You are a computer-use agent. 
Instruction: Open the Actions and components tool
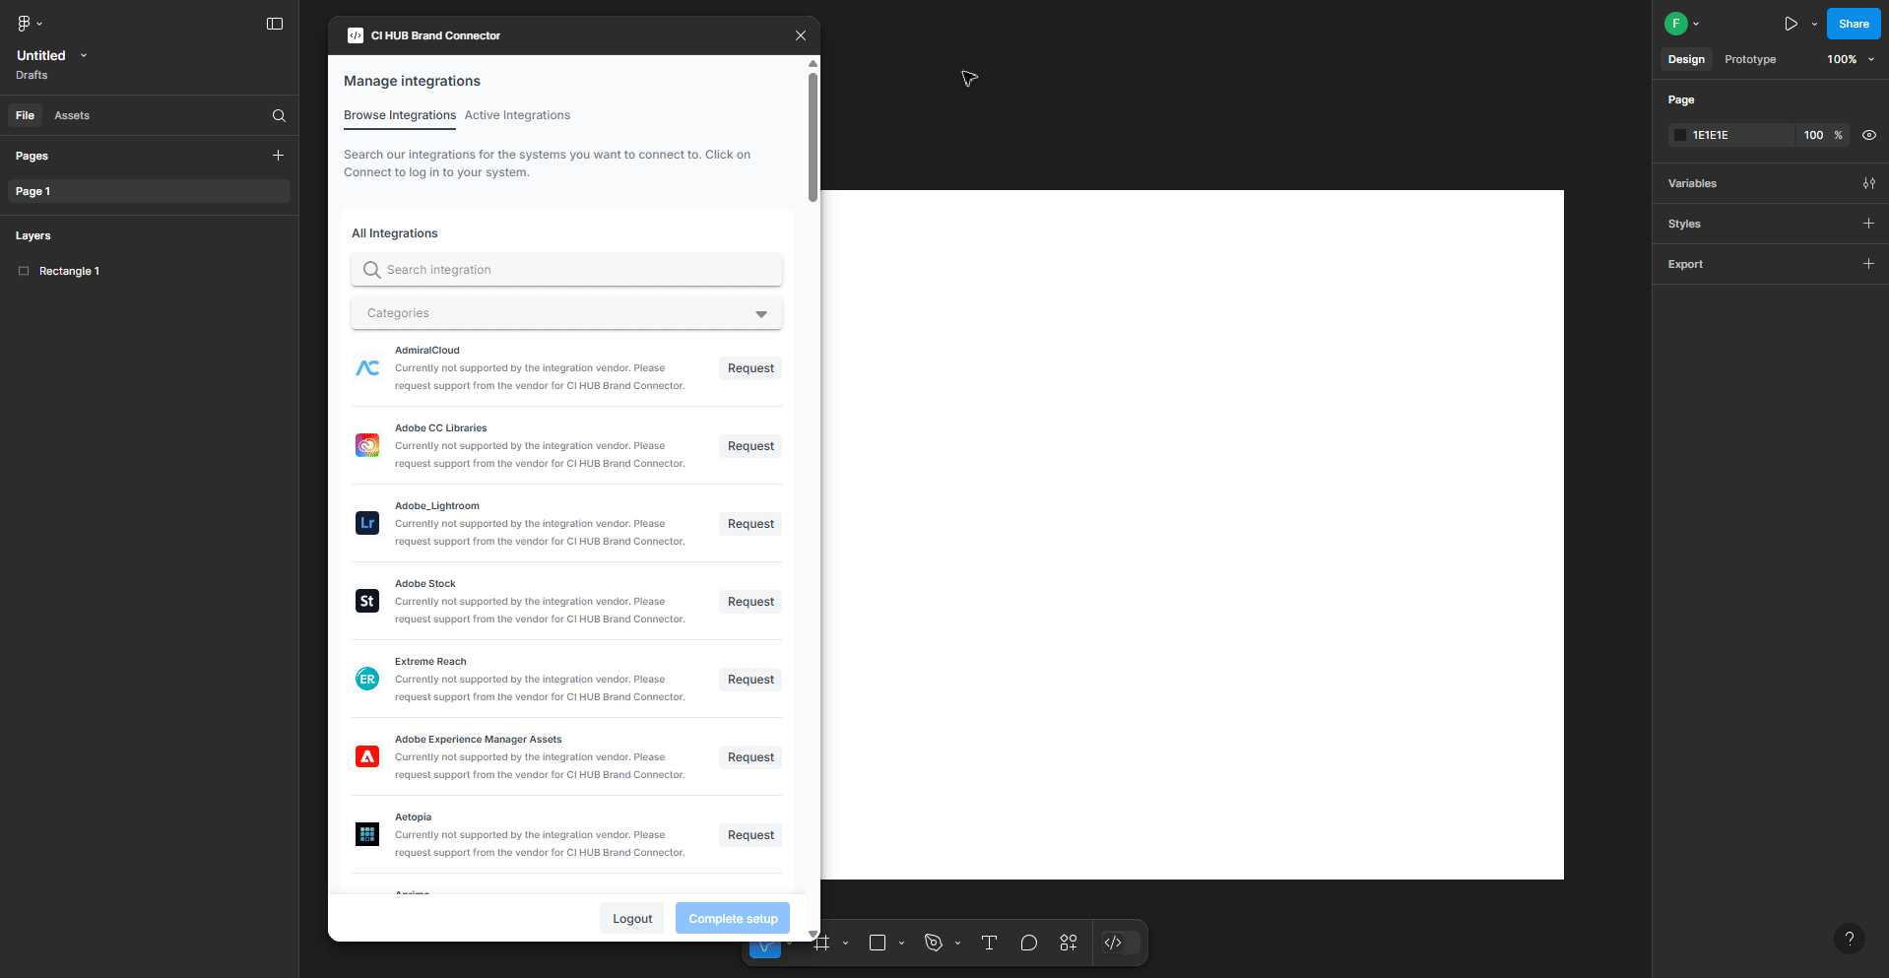tap(1068, 943)
